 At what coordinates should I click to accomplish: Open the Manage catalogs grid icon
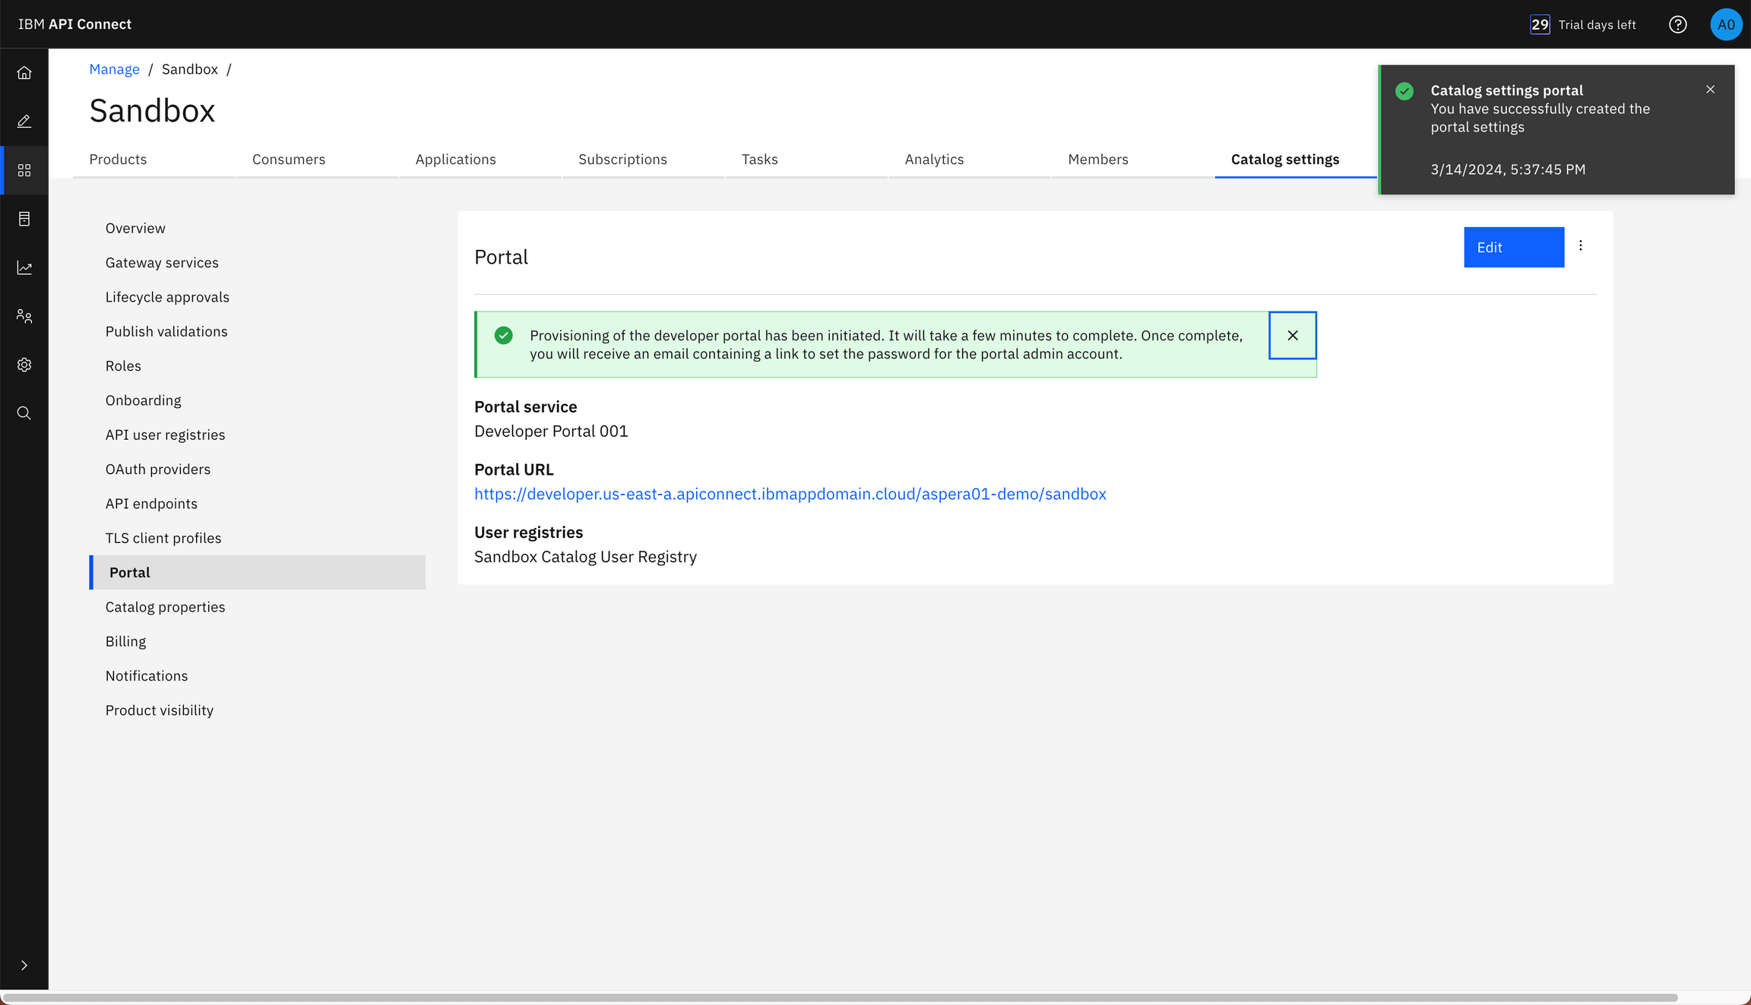(24, 170)
